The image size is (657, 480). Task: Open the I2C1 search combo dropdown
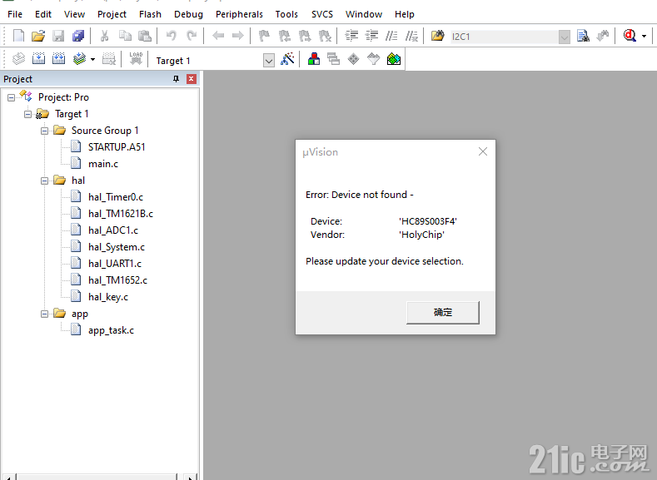point(565,37)
